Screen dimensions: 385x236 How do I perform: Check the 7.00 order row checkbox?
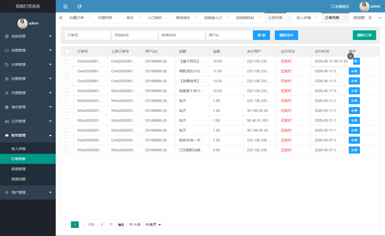67,140
